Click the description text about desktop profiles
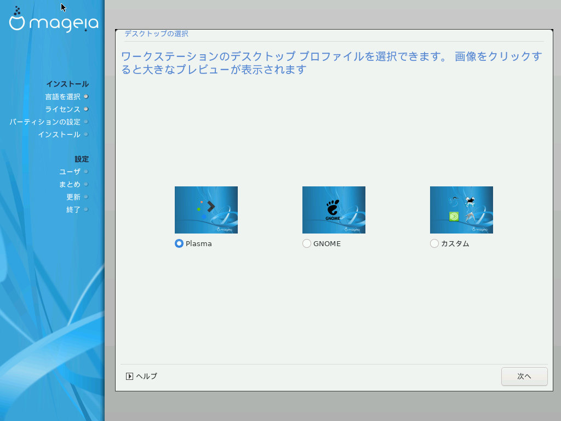Image resolution: width=561 pixels, height=421 pixels. 331,62
